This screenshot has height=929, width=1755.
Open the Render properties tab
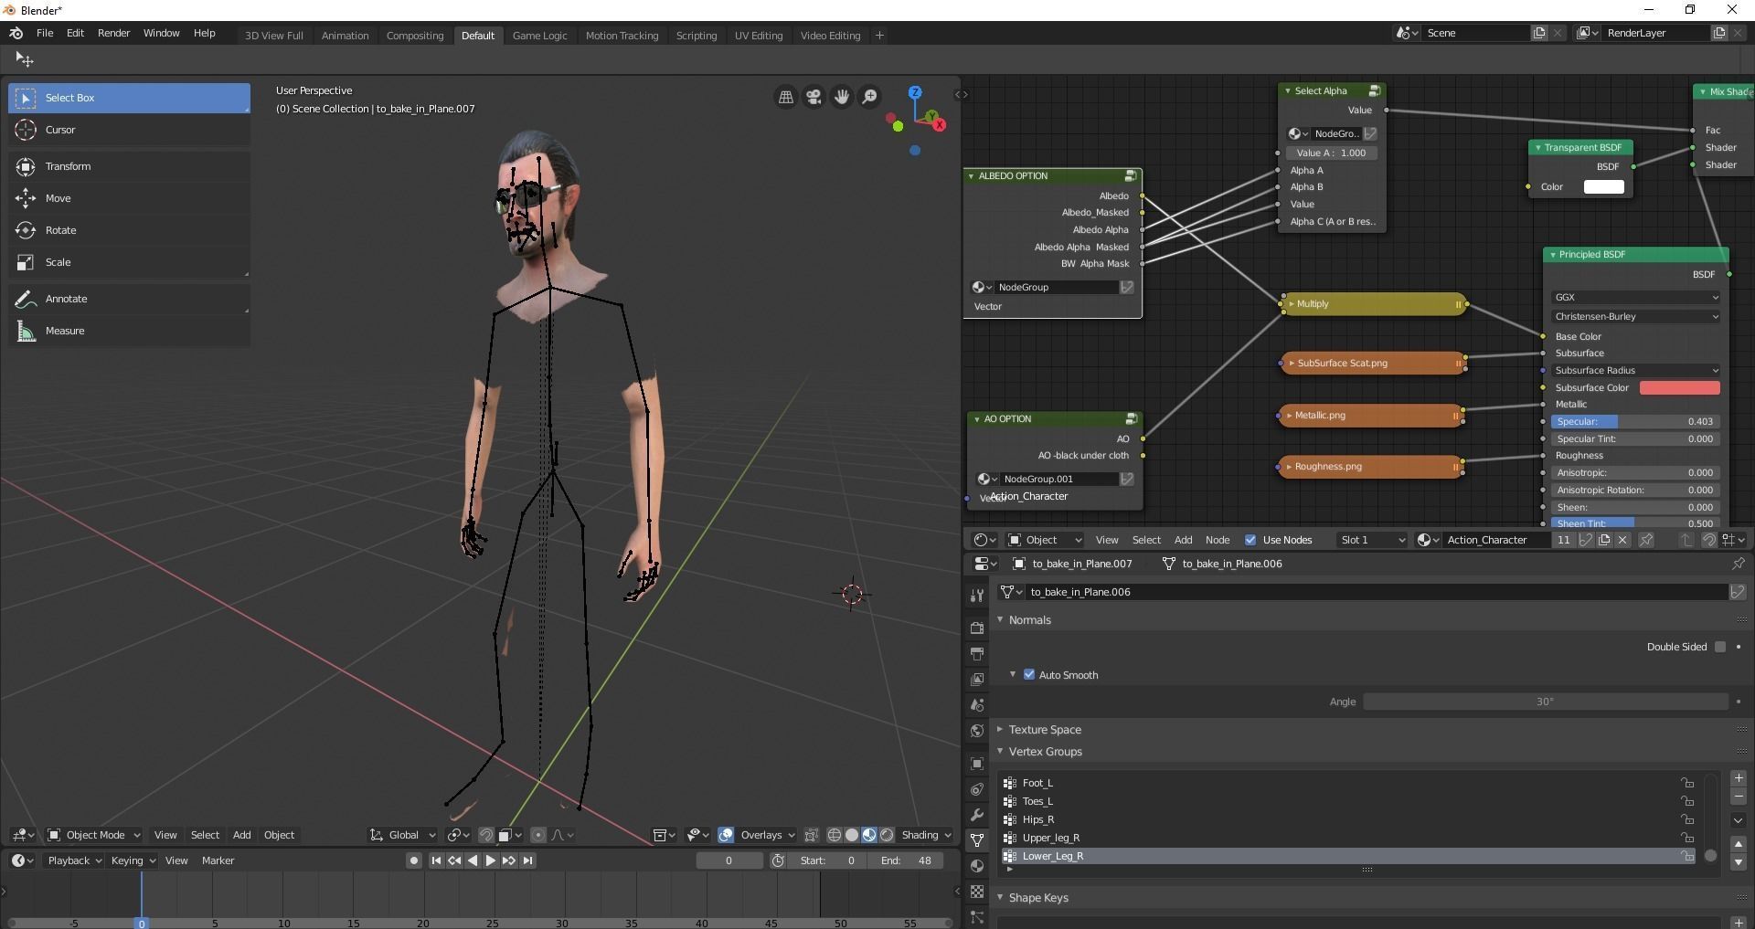pyautogui.click(x=977, y=628)
